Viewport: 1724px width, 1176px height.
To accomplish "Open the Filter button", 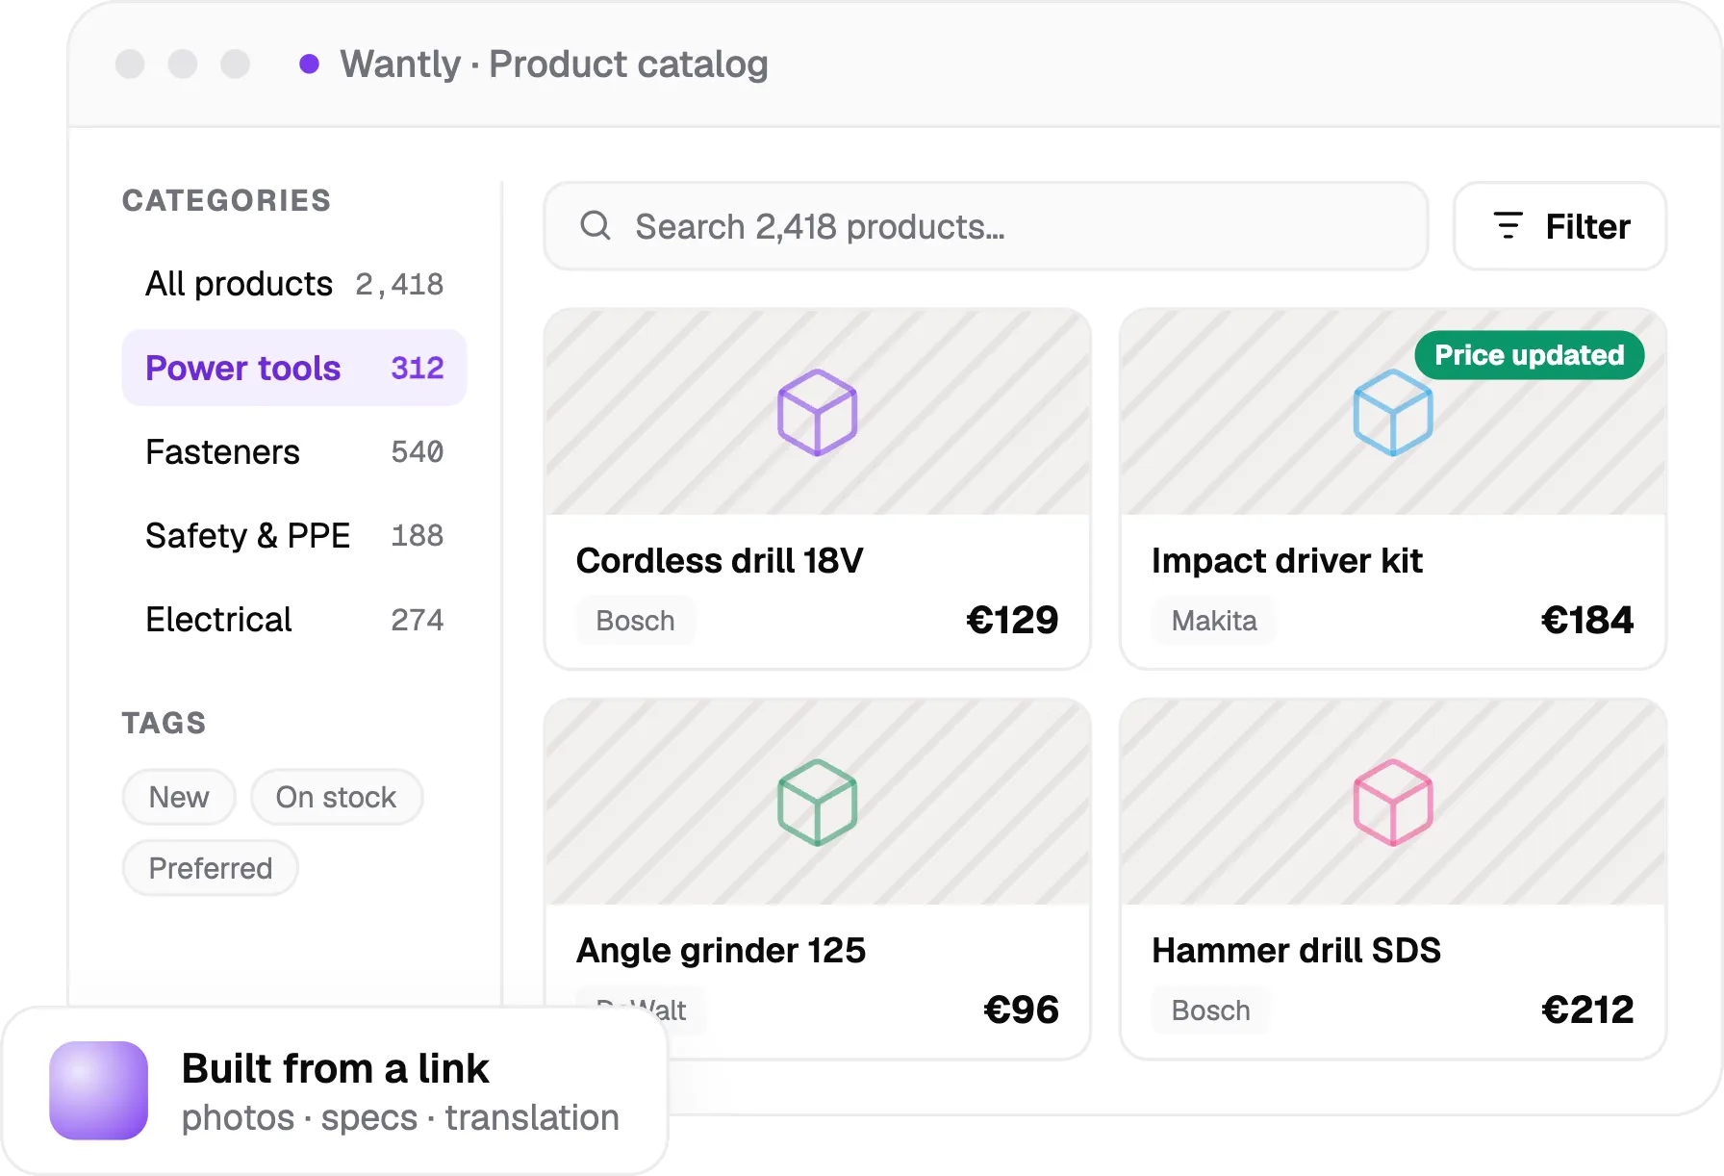I will pyautogui.click(x=1559, y=226).
